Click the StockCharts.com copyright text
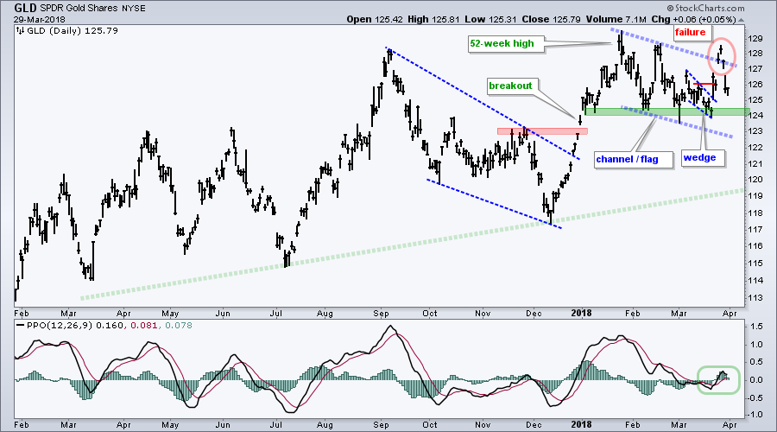This screenshot has height=432, width=777. pos(705,8)
